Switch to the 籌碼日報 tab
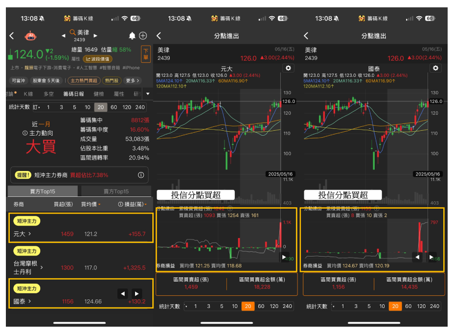The width and height of the screenshot is (454, 335). (x=73, y=94)
